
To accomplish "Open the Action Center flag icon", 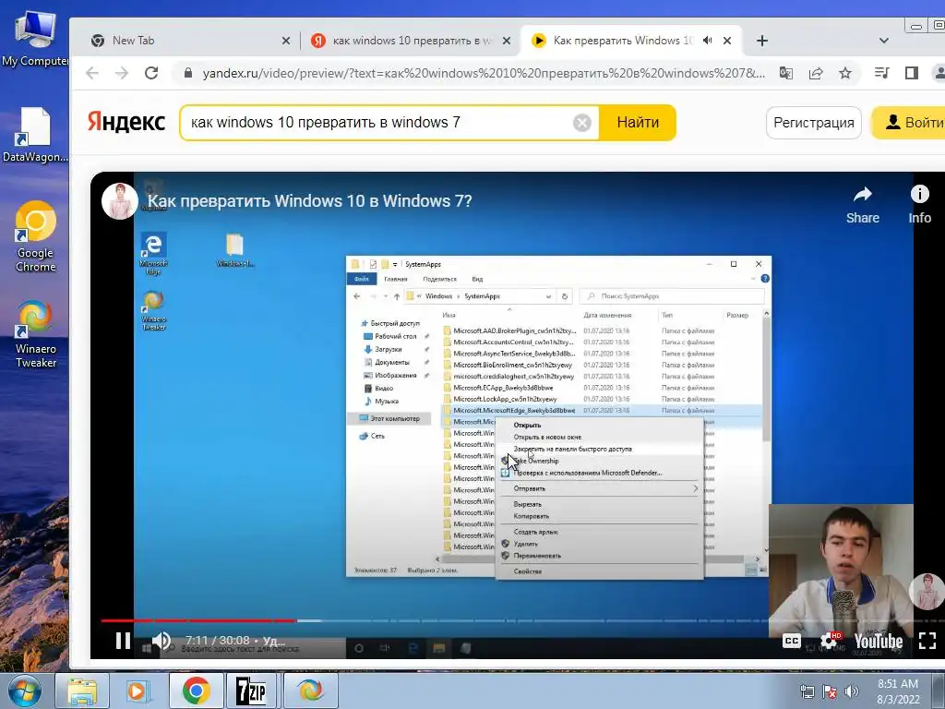I will (830, 692).
